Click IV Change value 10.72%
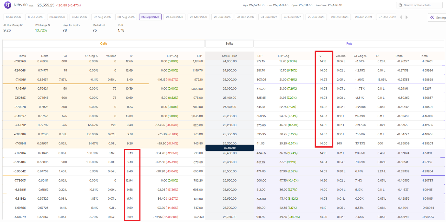 41,30
